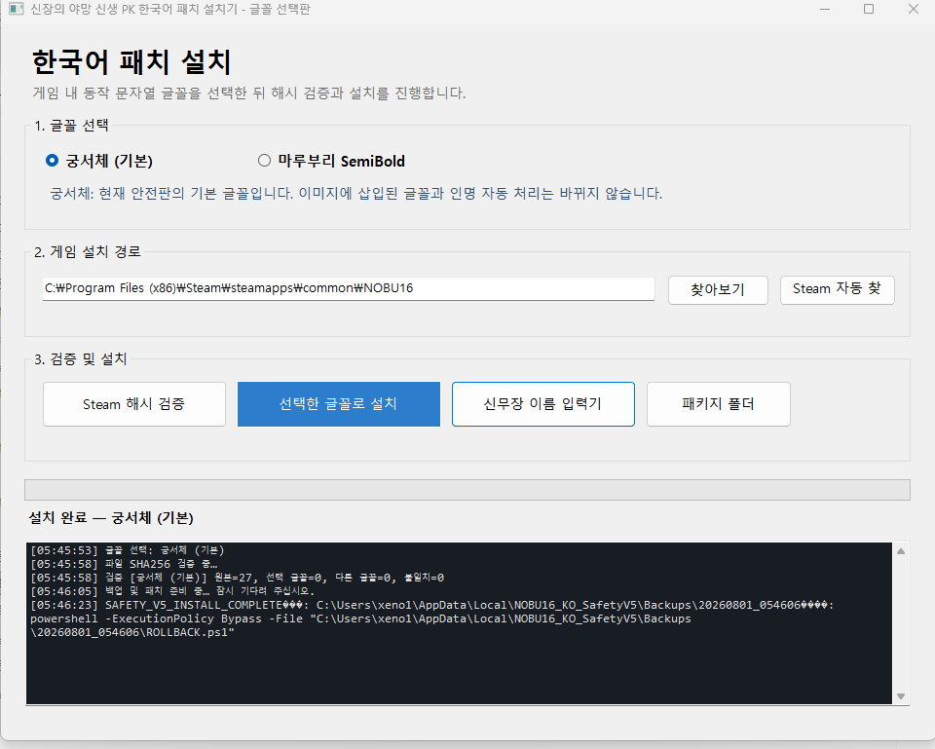The width and height of the screenshot is (935, 749).
Task: Click the 설치 완료 — 궁서체 (기본) status text
Action: [x=111, y=517]
